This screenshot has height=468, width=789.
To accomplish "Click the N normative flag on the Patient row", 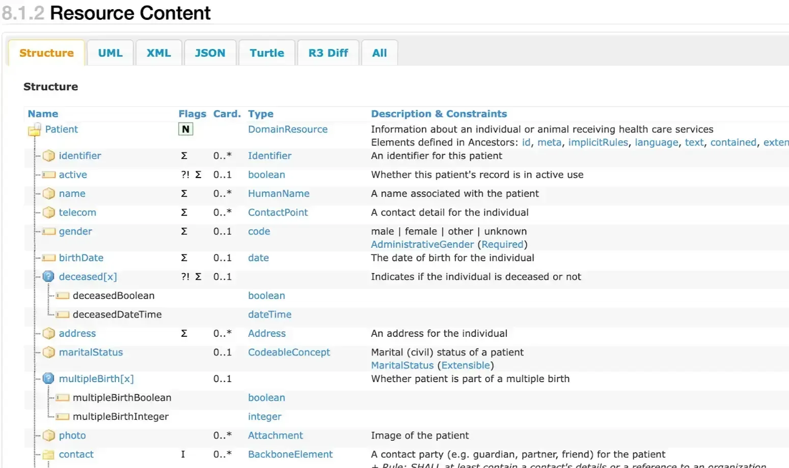I will [x=185, y=129].
